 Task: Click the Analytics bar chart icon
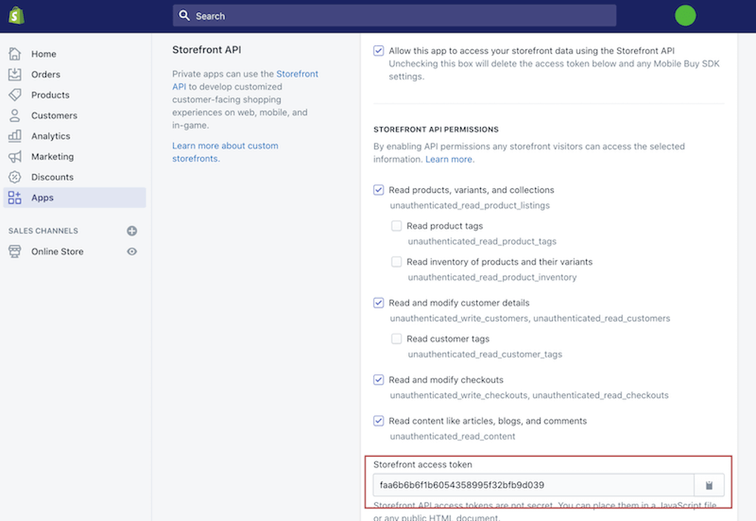(14, 136)
